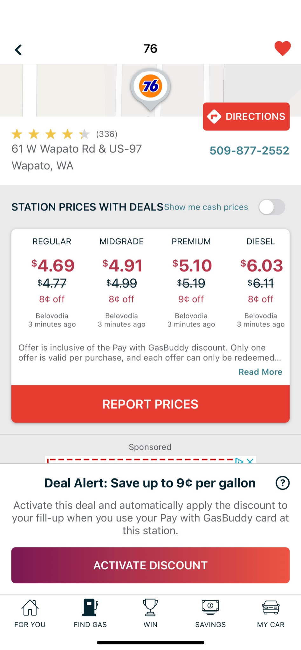
Task: Get Directions to the station
Action: tap(246, 116)
